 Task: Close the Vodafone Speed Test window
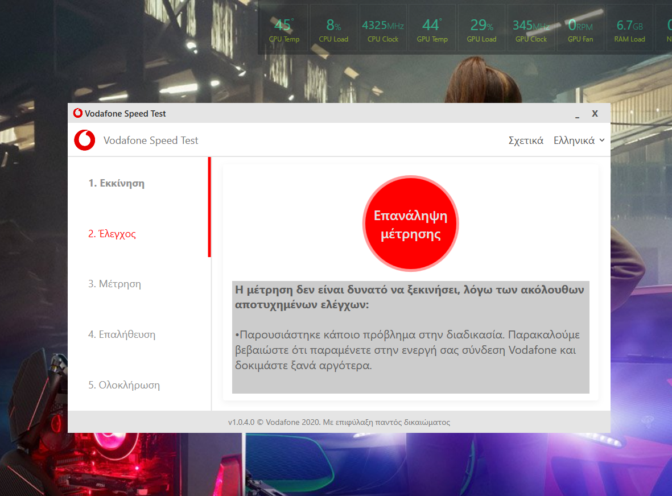pyautogui.click(x=595, y=114)
